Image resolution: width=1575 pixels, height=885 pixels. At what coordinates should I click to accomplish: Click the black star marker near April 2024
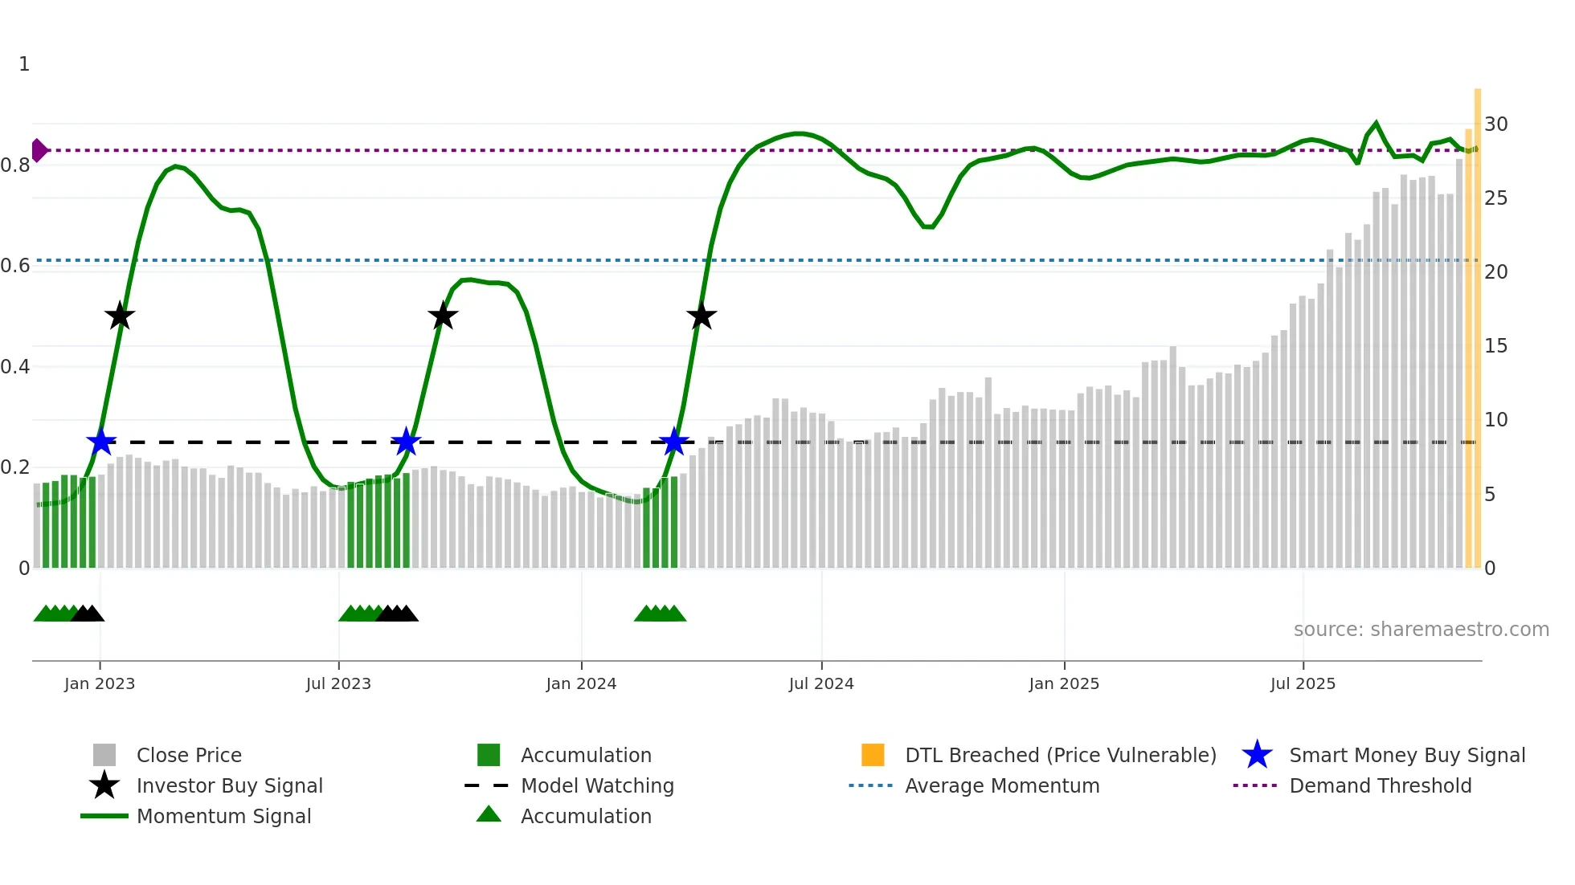click(702, 316)
